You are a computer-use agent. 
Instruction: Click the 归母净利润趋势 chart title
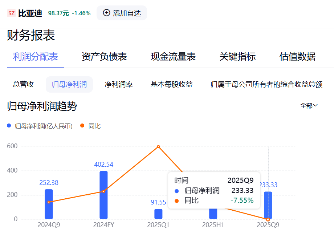click(x=42, y=106)
